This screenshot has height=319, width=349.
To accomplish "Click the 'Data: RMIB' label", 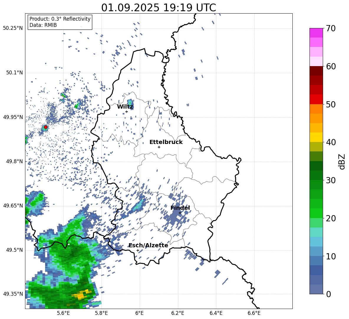I will (43, 25).
